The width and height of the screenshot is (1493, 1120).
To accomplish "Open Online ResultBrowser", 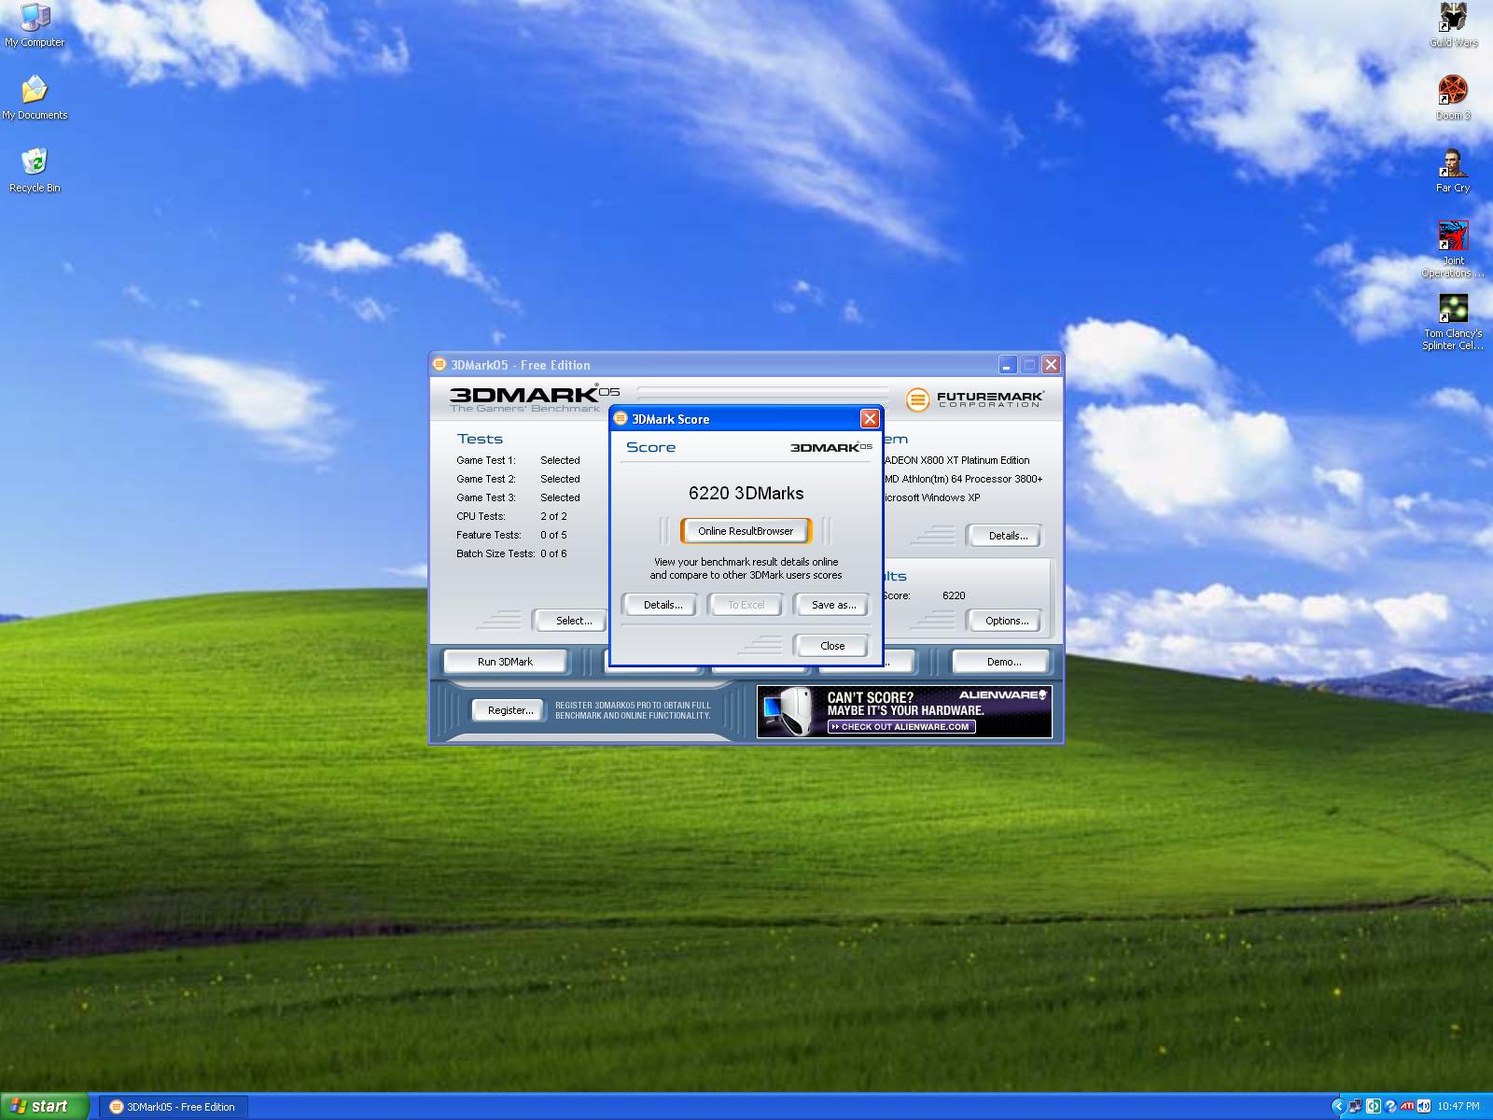I will pyautogui.click(x=746, y=531).
